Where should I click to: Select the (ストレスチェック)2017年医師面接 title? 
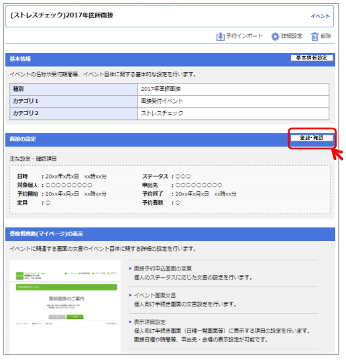coord(62,15)
